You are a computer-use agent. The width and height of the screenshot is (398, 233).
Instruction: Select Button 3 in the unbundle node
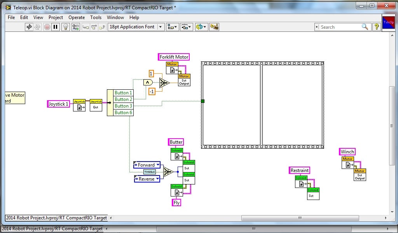click(123, 106)
